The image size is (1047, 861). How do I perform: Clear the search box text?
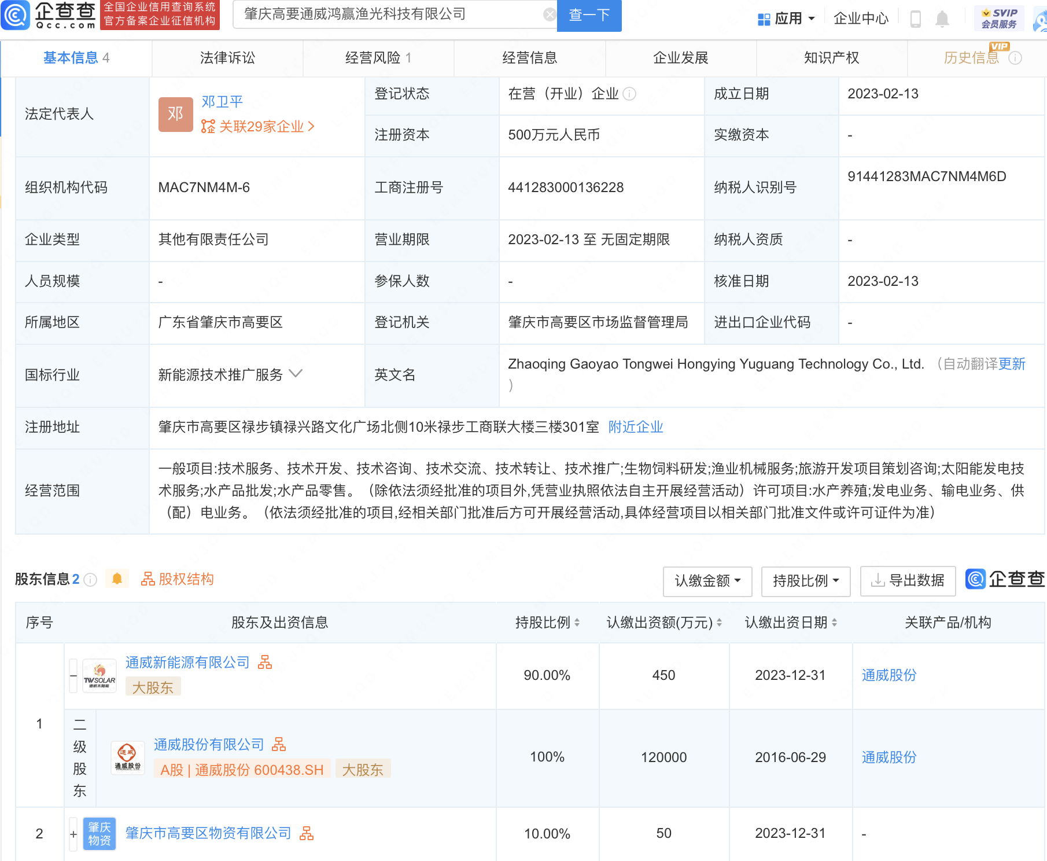(x=550, y=15)
